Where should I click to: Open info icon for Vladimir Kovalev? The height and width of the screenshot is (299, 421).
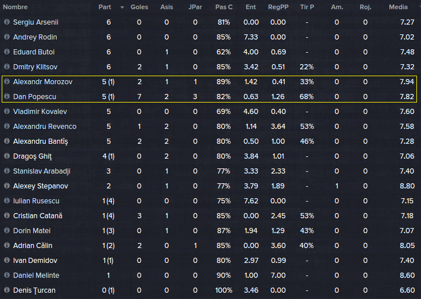[7, 112]
